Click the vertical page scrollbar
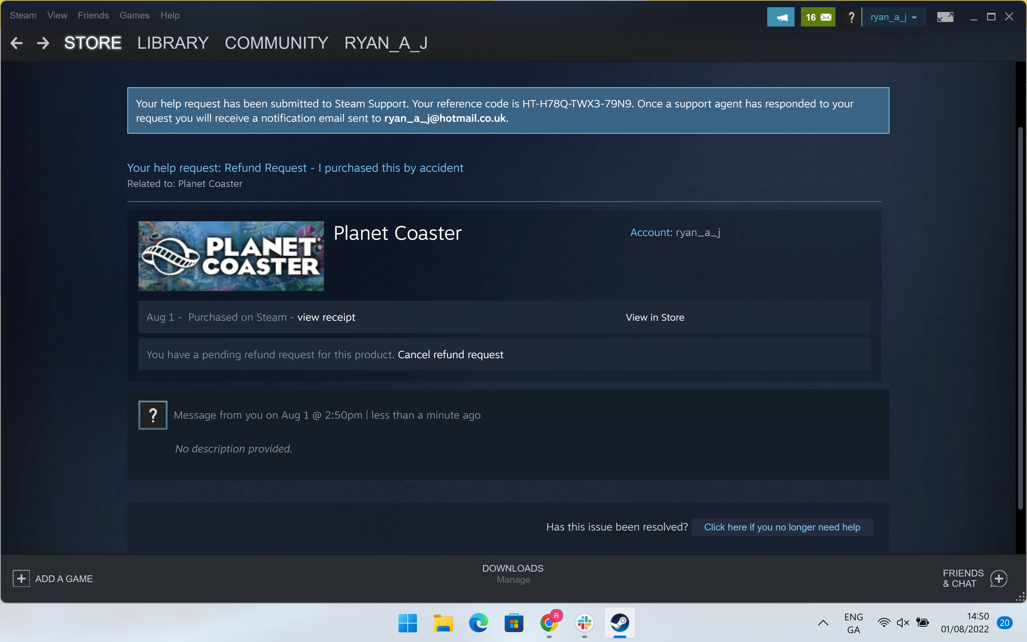The width and height of the screenshot is (1027, 642). (1020, 318)
